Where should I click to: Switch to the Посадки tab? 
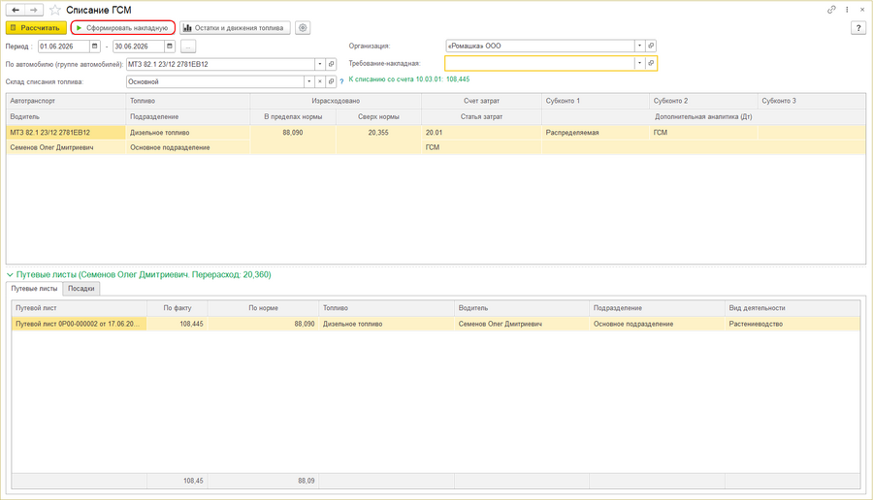(81, 289)
